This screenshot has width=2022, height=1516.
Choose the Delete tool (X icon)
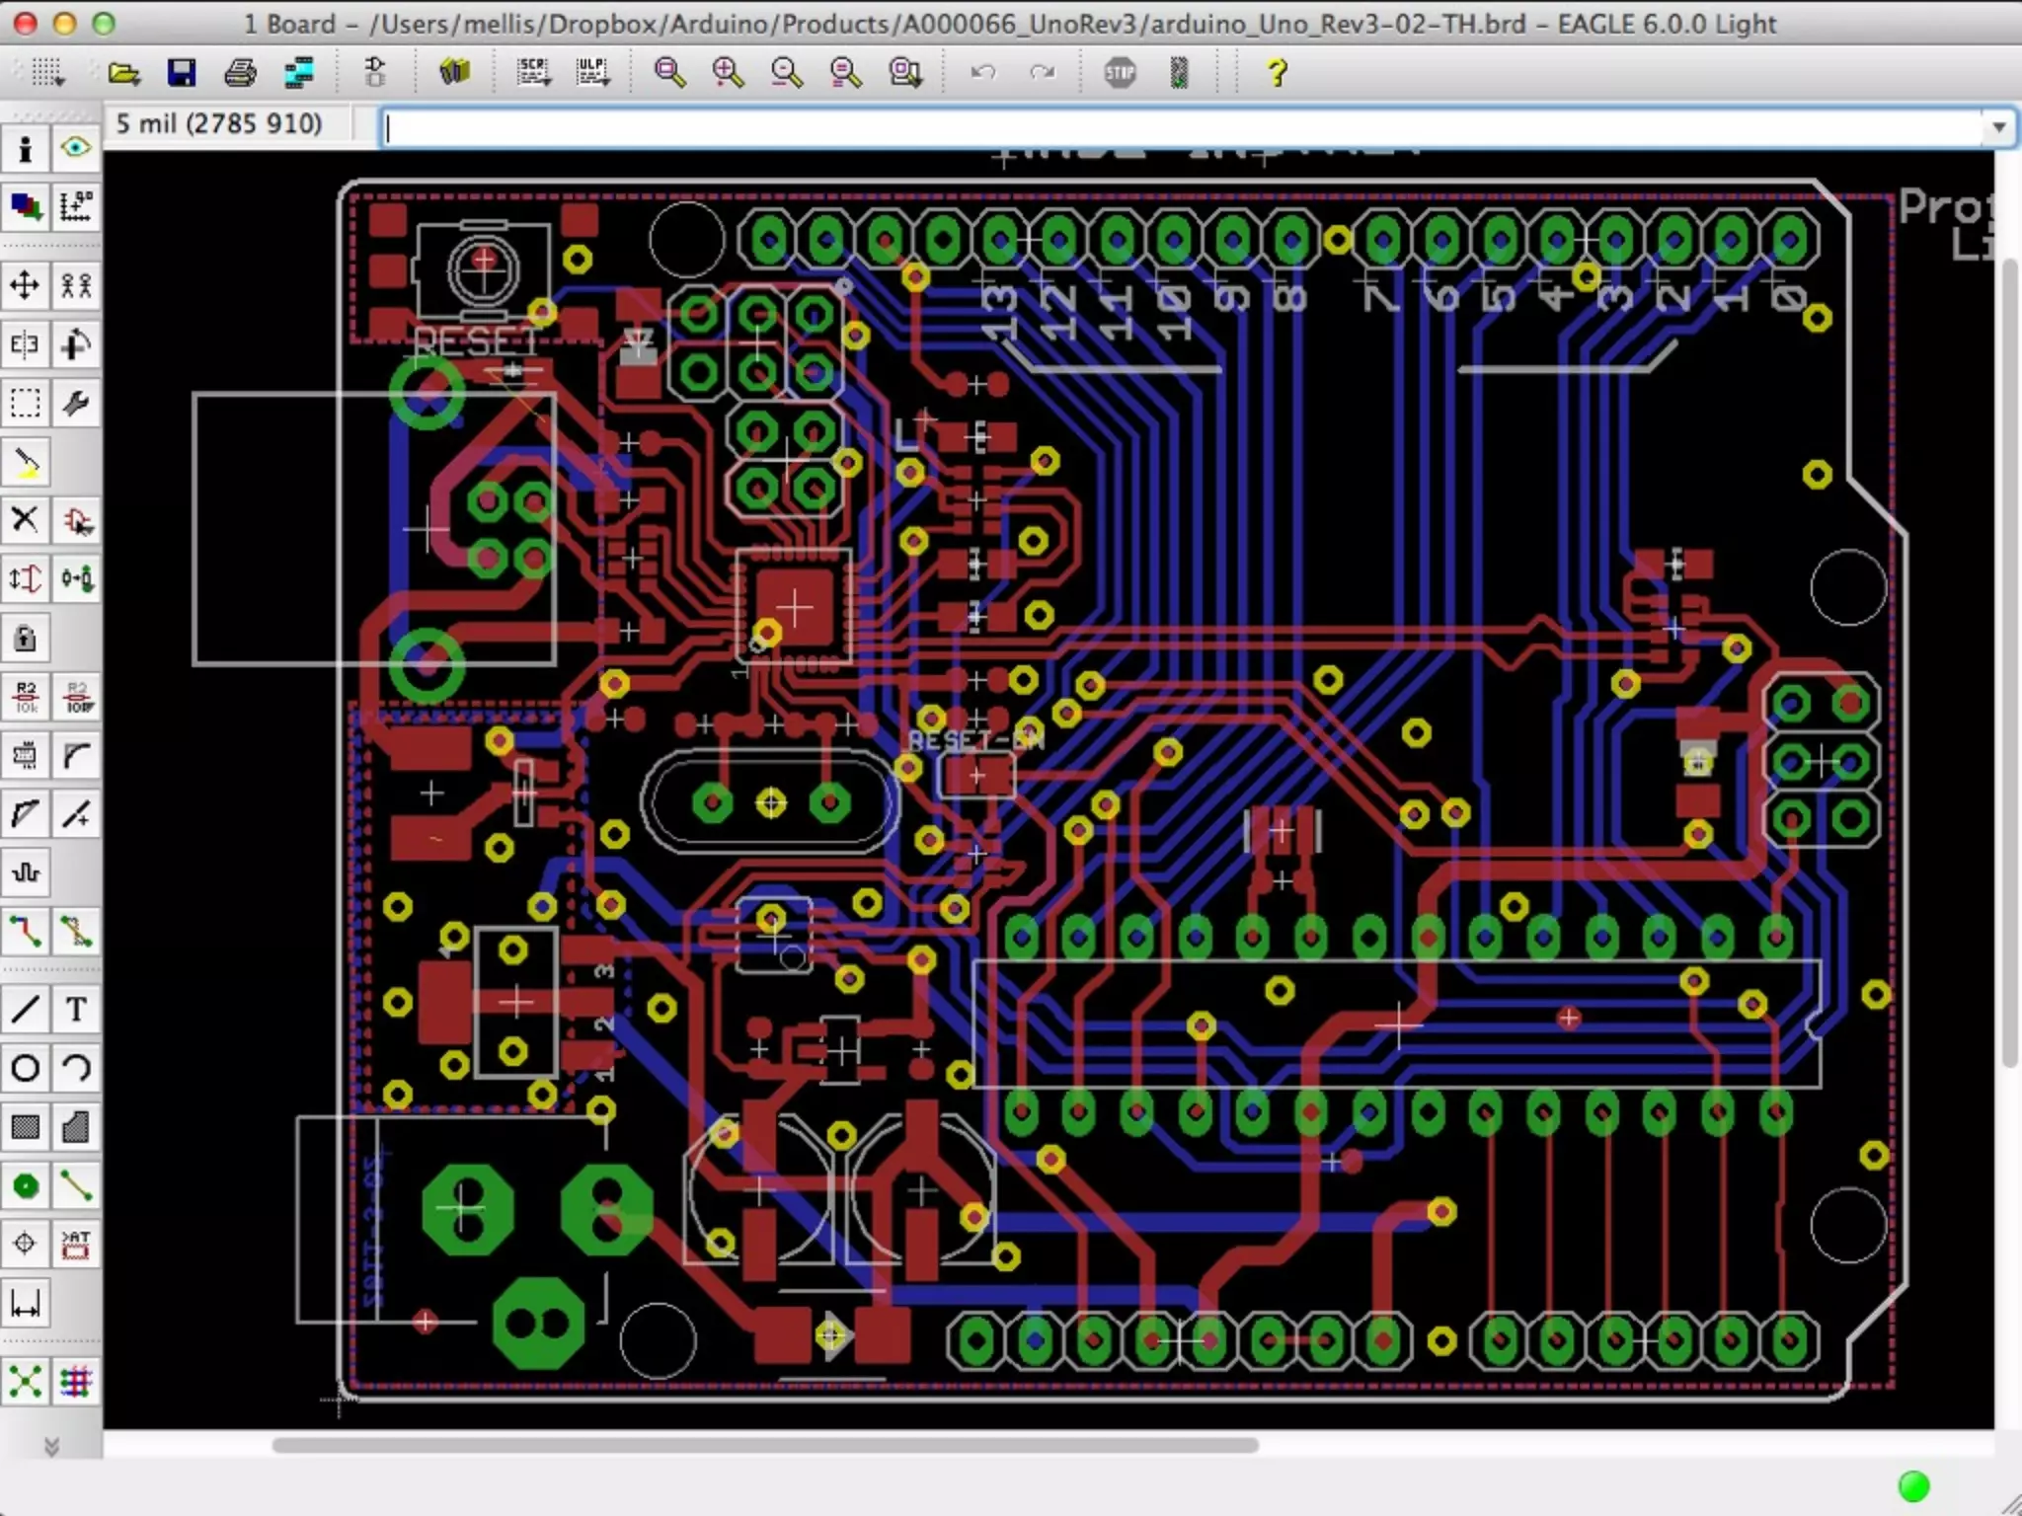tap(25, 519)
